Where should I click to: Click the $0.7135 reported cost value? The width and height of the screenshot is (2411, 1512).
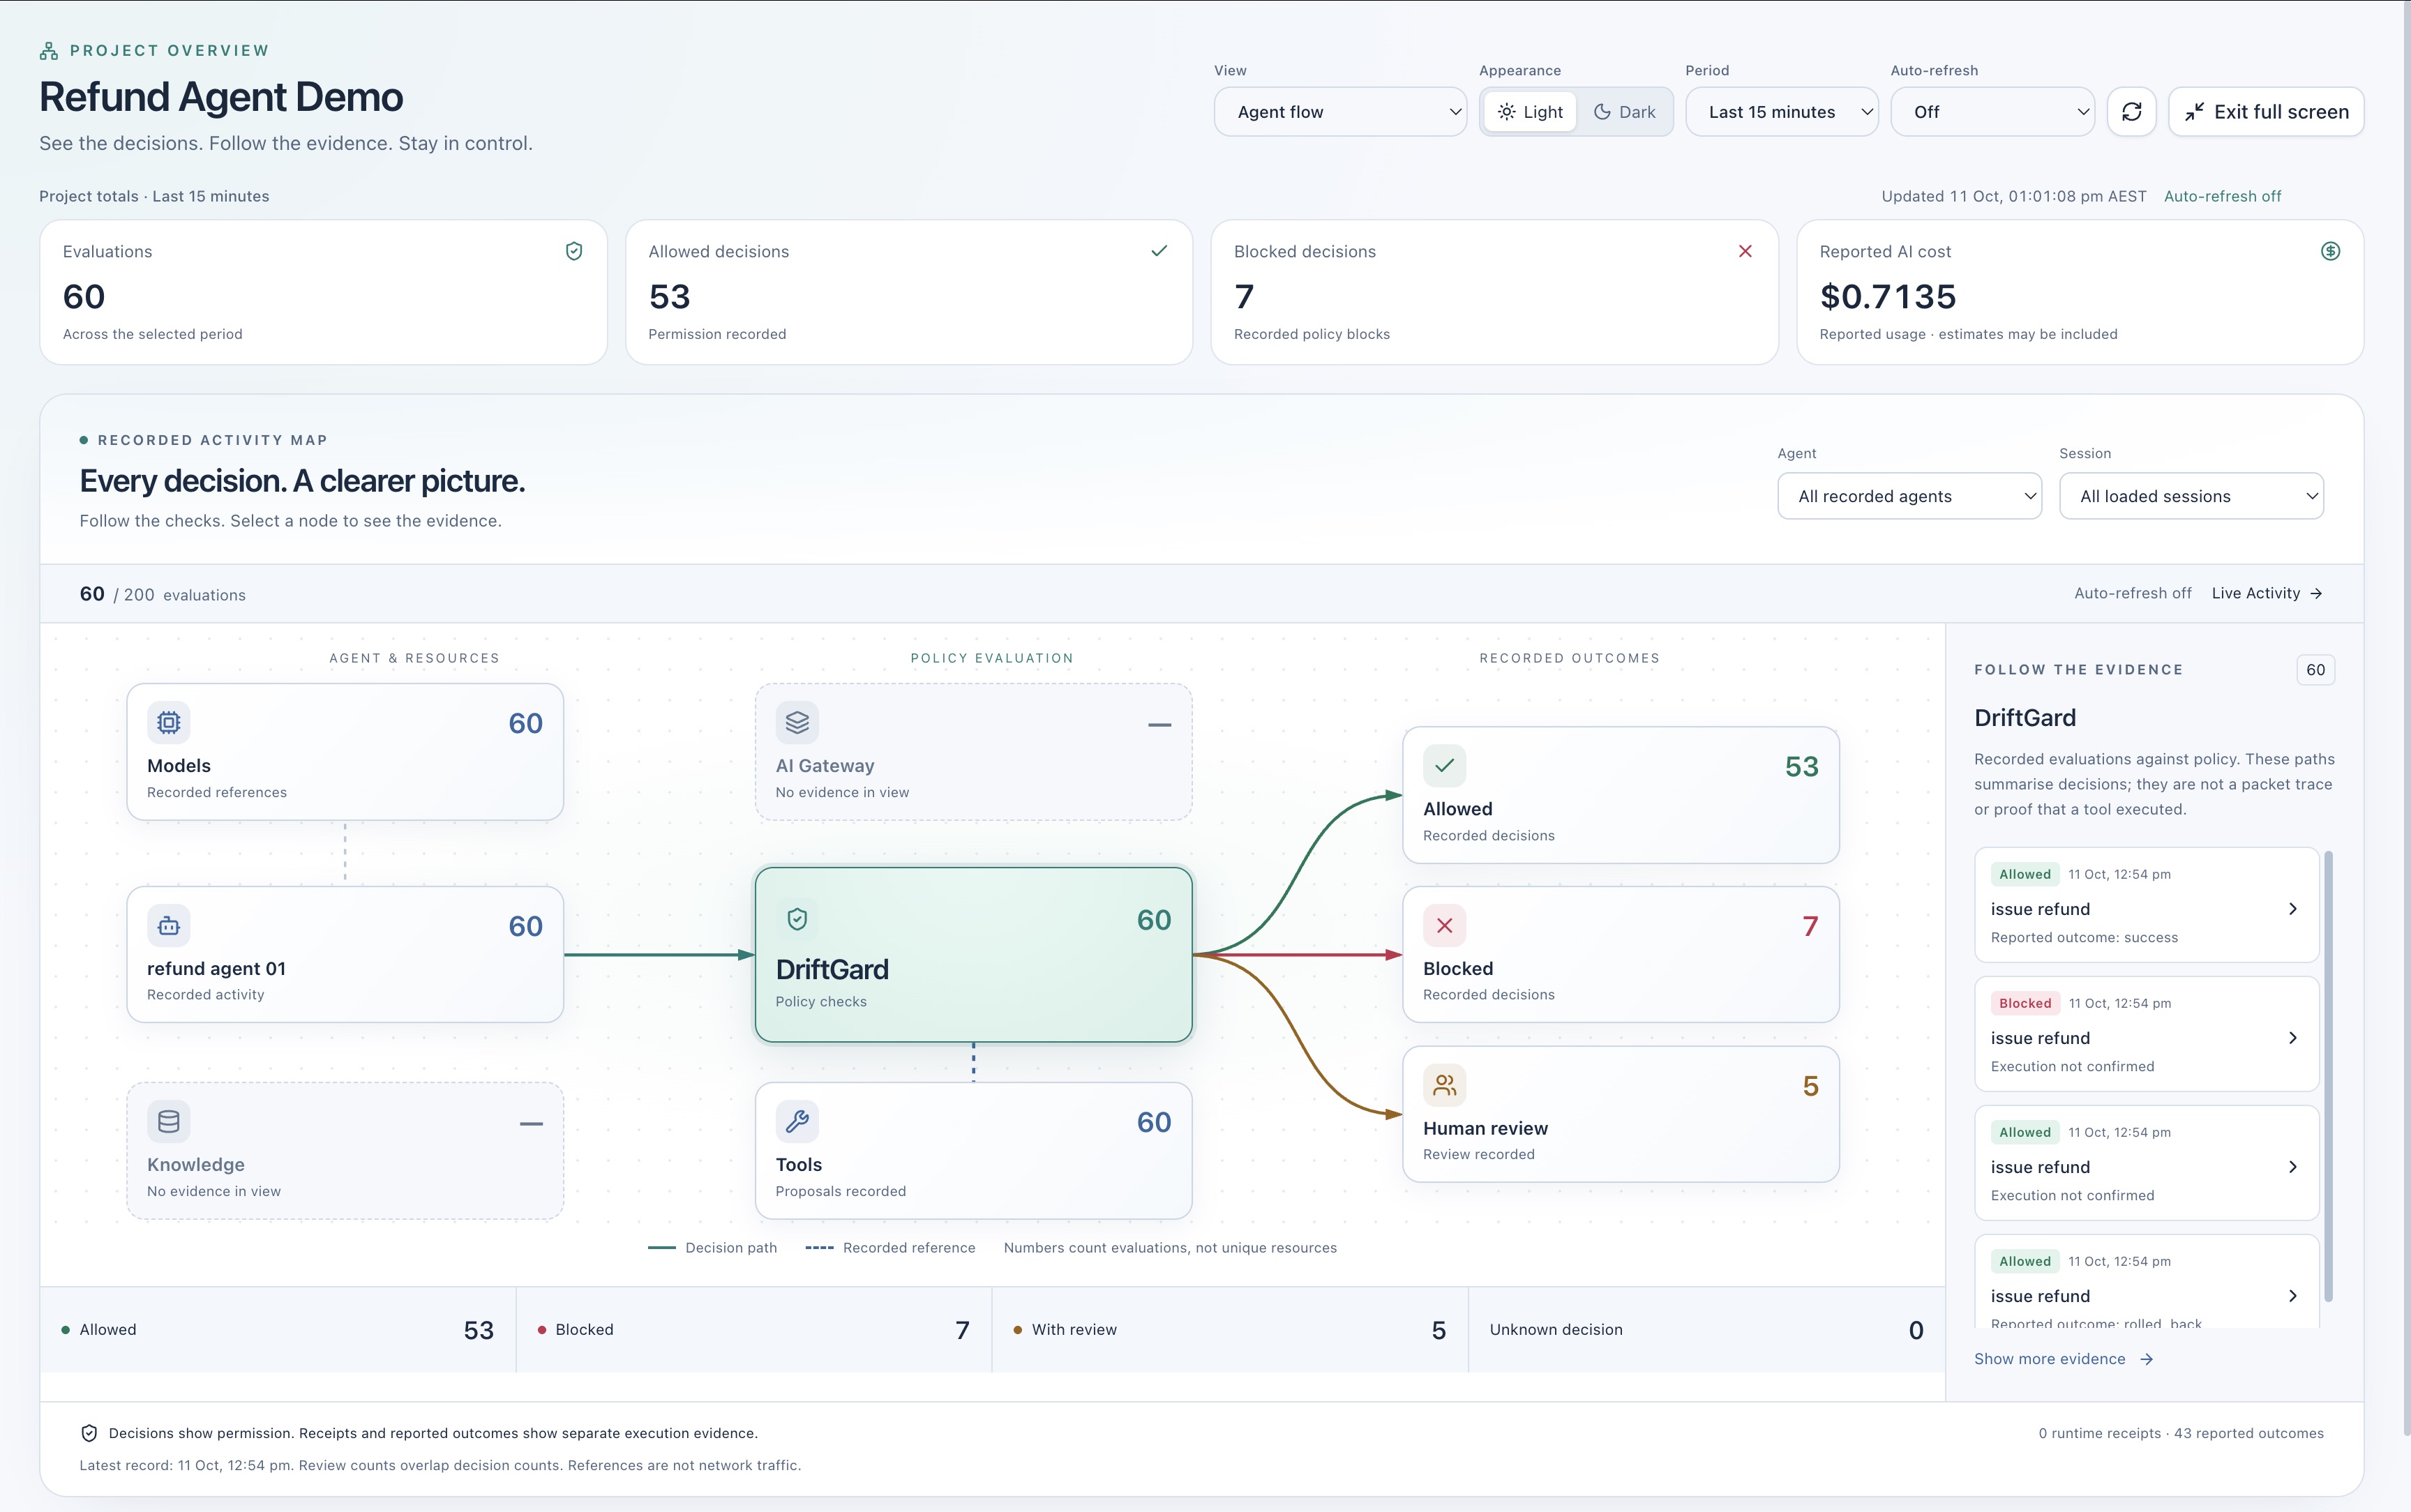[1888, 296]
